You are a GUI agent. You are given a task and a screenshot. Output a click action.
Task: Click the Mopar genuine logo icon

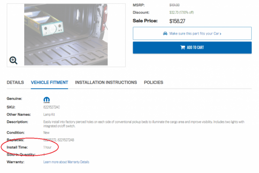click(47, 100)
